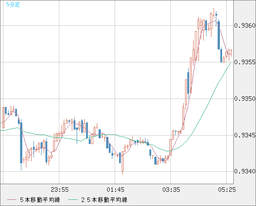Click the 23:55 time axis label
This screenshot has width=256, height=206.
coord(60,190)
